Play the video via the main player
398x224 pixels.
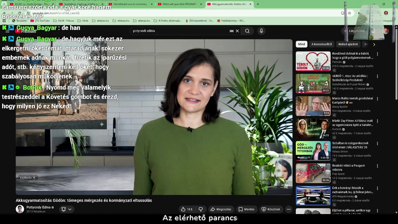coord(154,117)
